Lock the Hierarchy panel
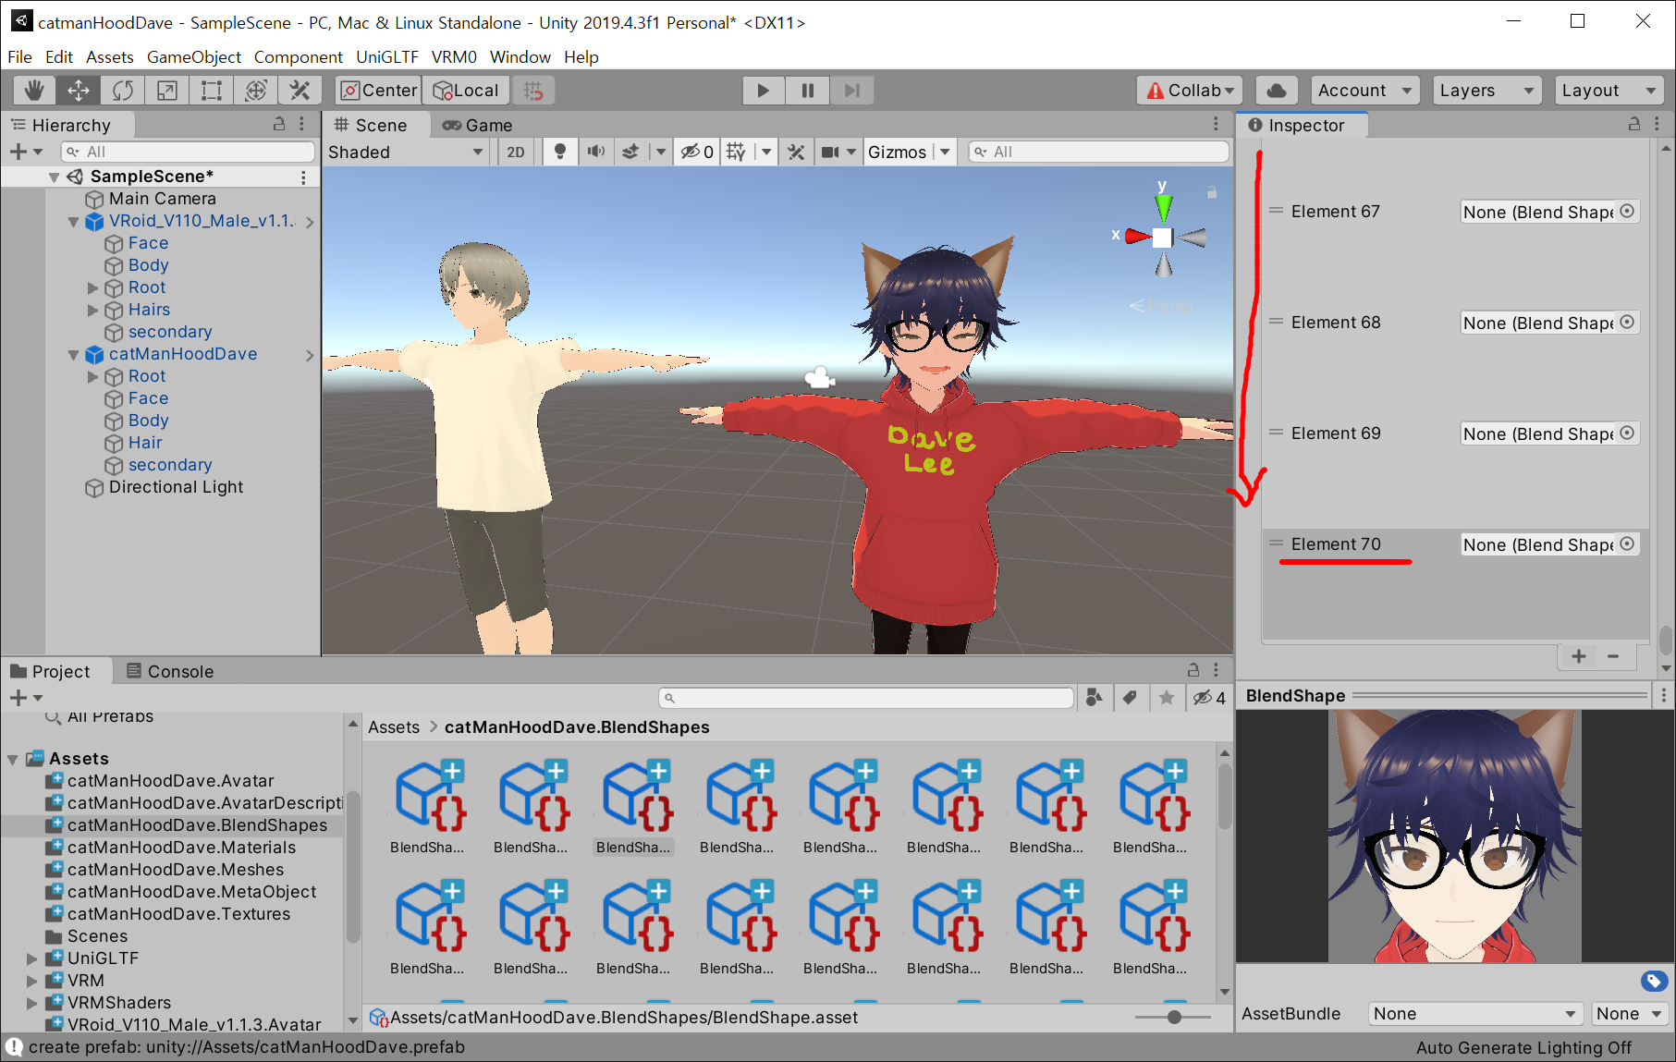Image resolution: width=1676 pixels, height=1062 pixels. pyautogui.click(x=279, y=125)
